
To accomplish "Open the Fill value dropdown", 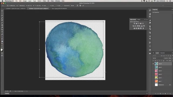I will tap(172, 61).
